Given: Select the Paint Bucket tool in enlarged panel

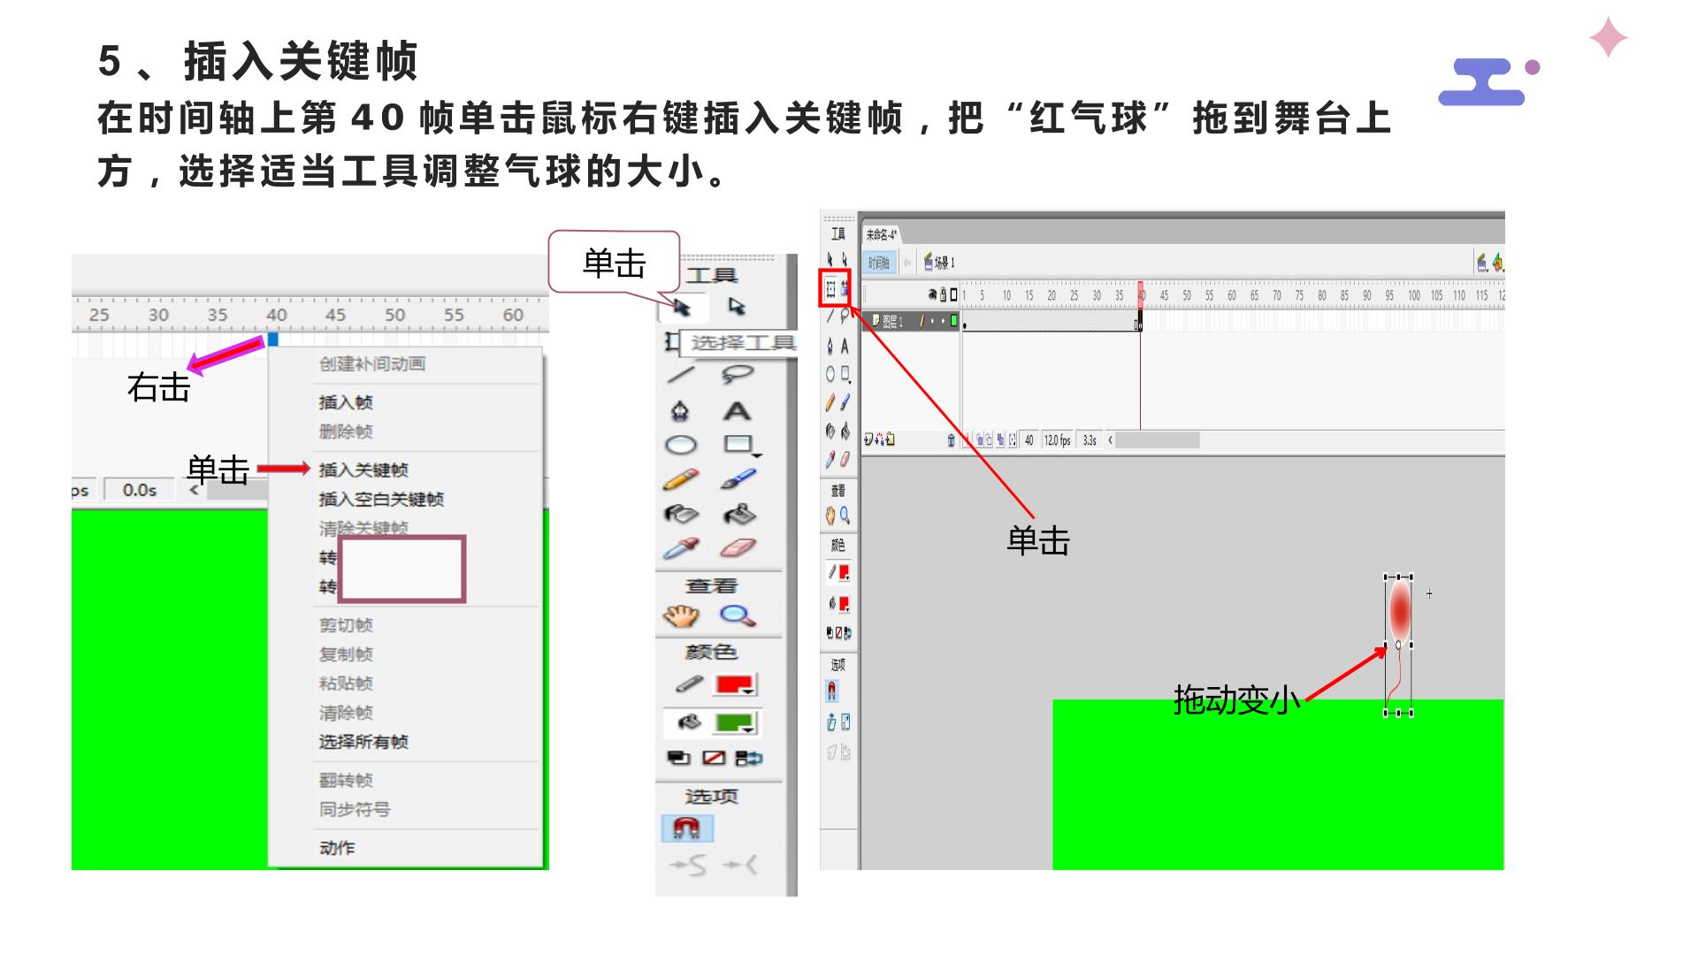Looking at the screenshot, I should point(738,514).
